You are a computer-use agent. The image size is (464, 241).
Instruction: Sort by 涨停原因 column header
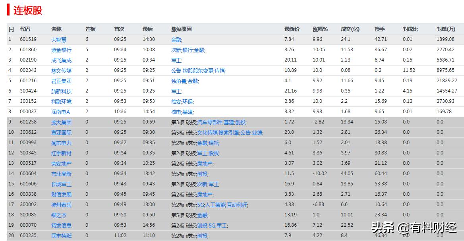point(182,29)
